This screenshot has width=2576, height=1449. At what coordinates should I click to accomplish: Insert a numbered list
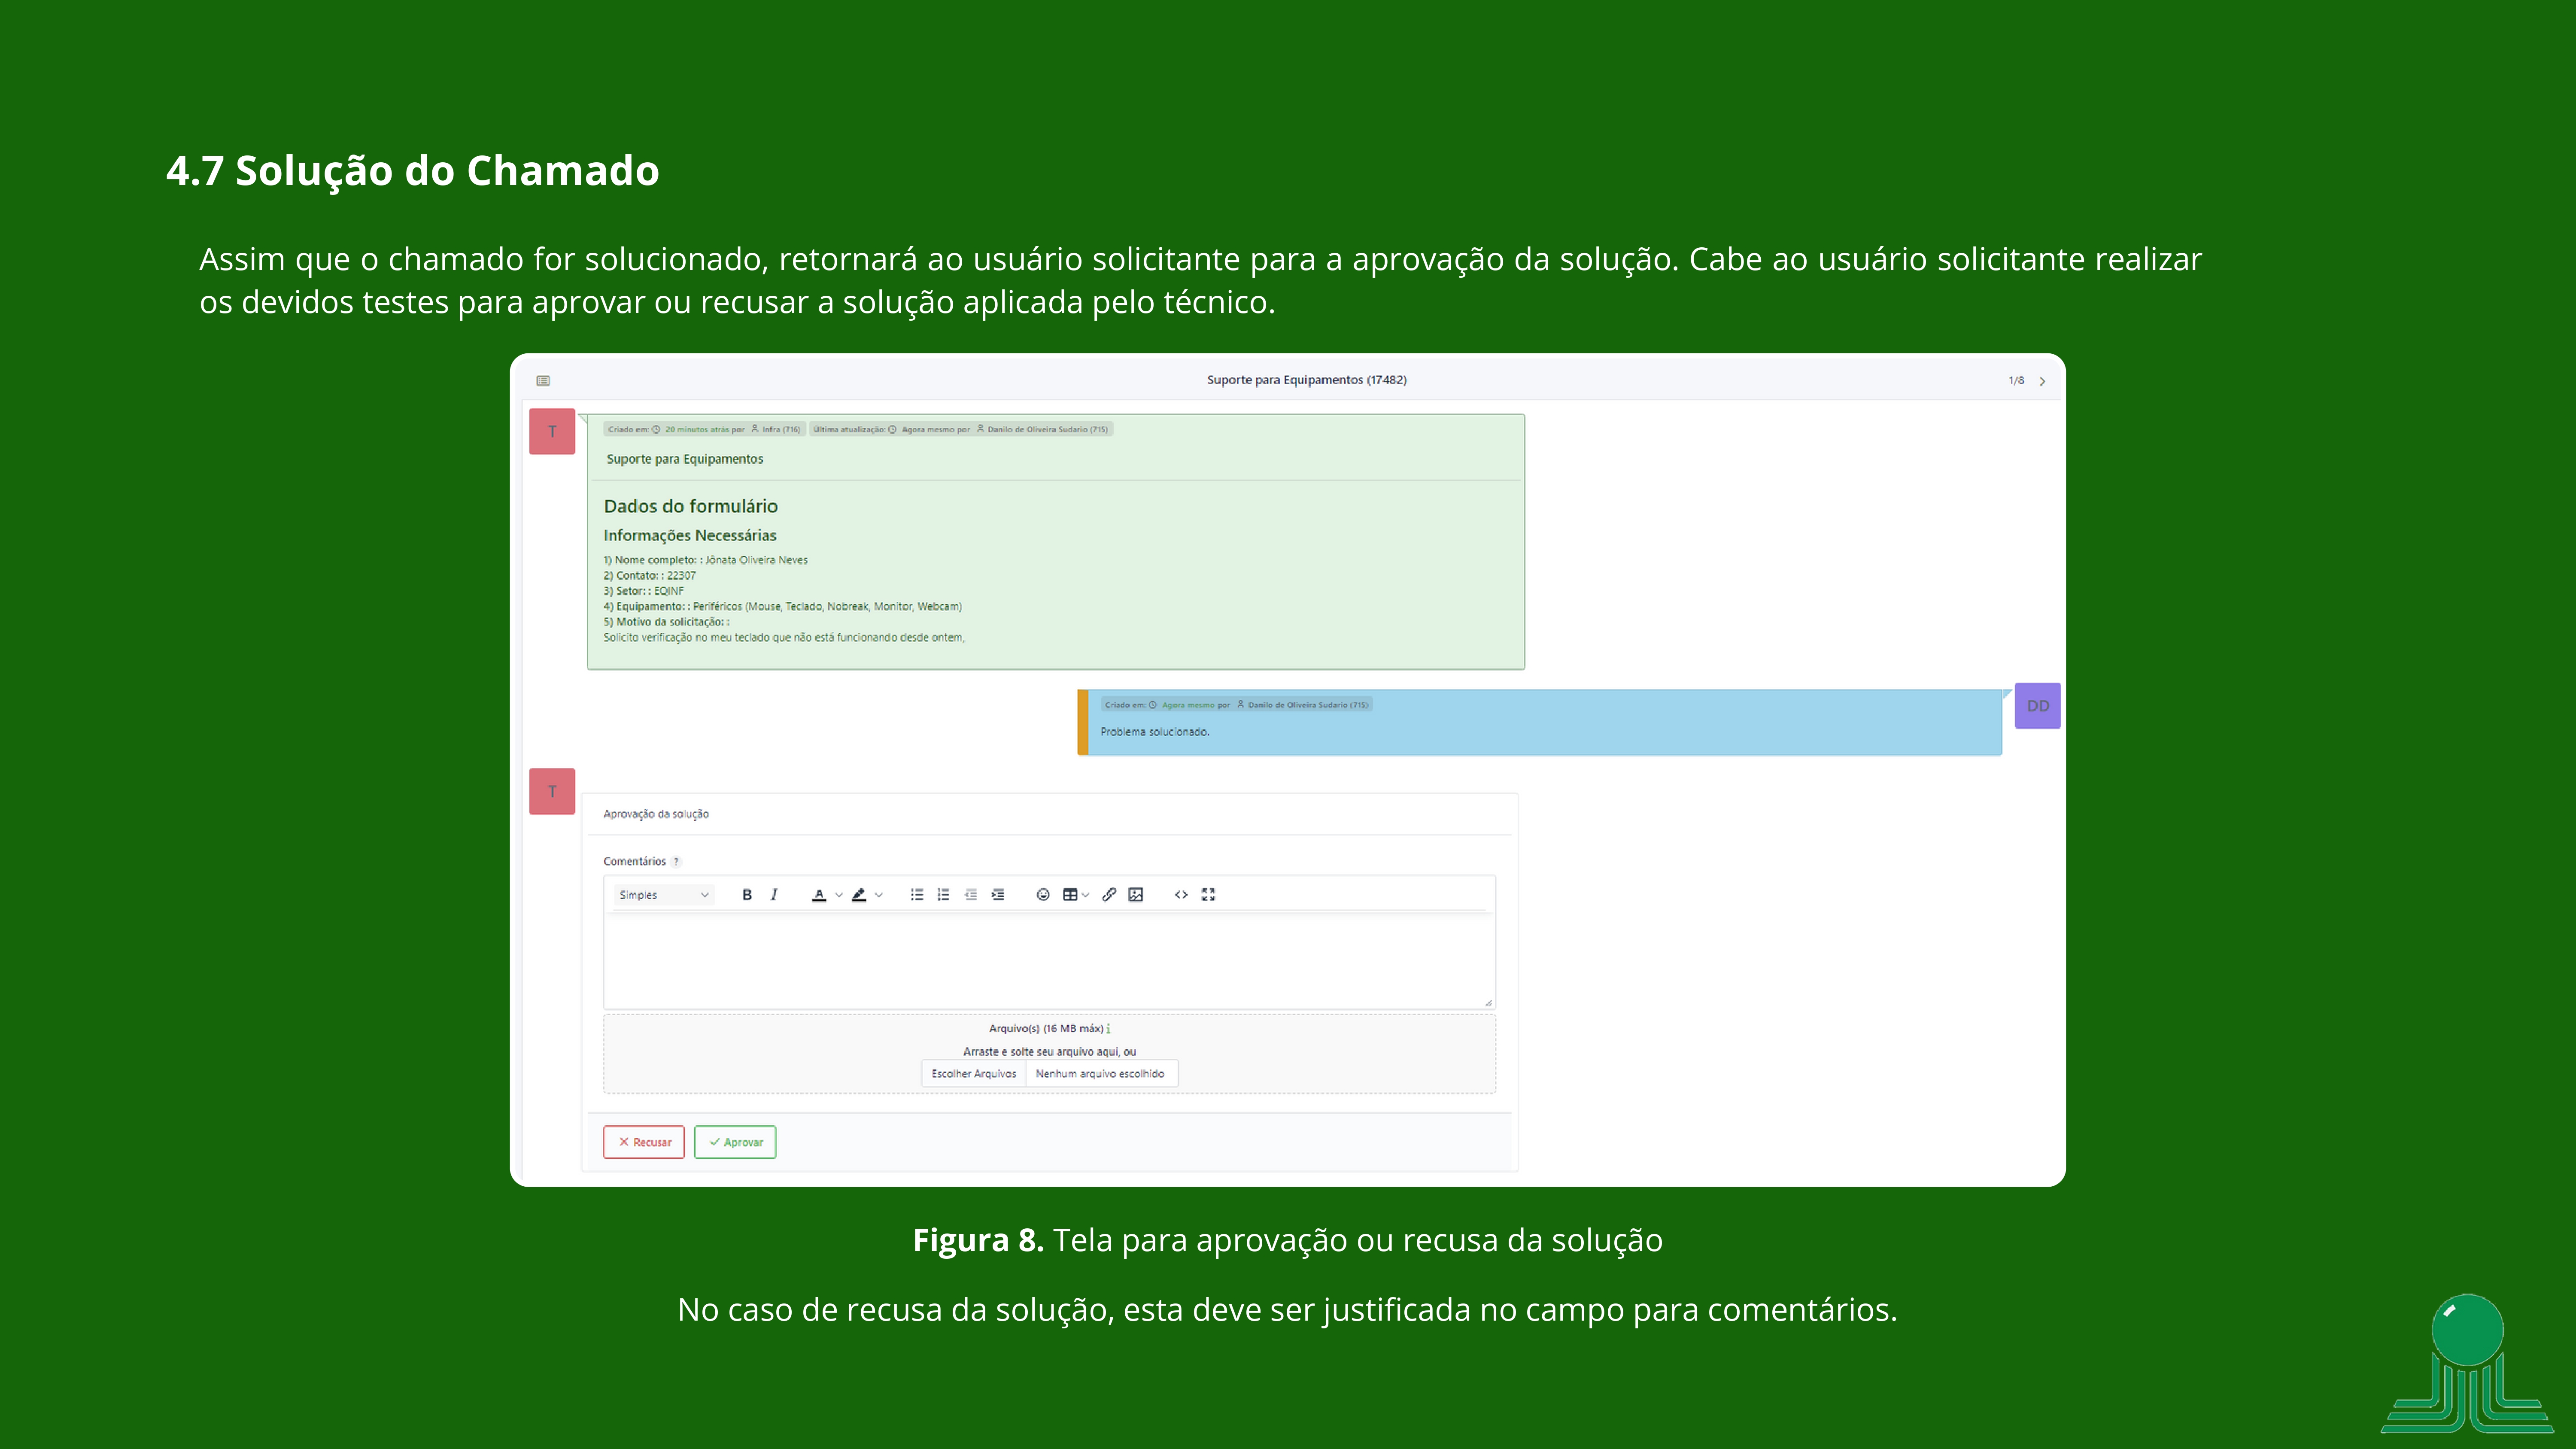[x=943, y=895]
